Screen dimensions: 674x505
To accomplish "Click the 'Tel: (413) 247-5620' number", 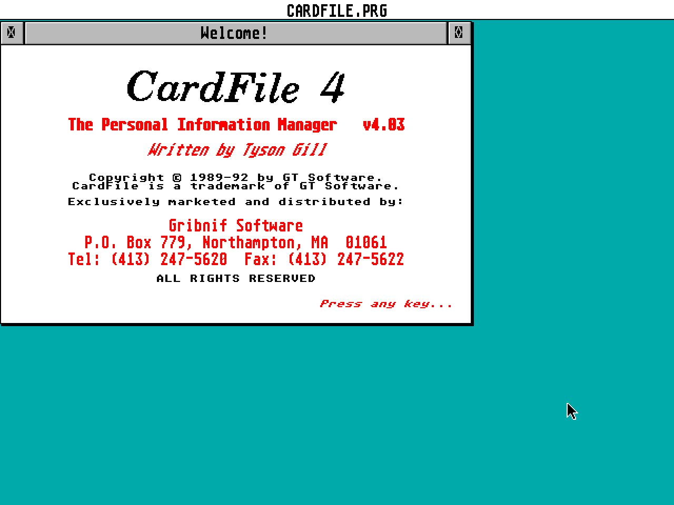I will coord(147,259).
